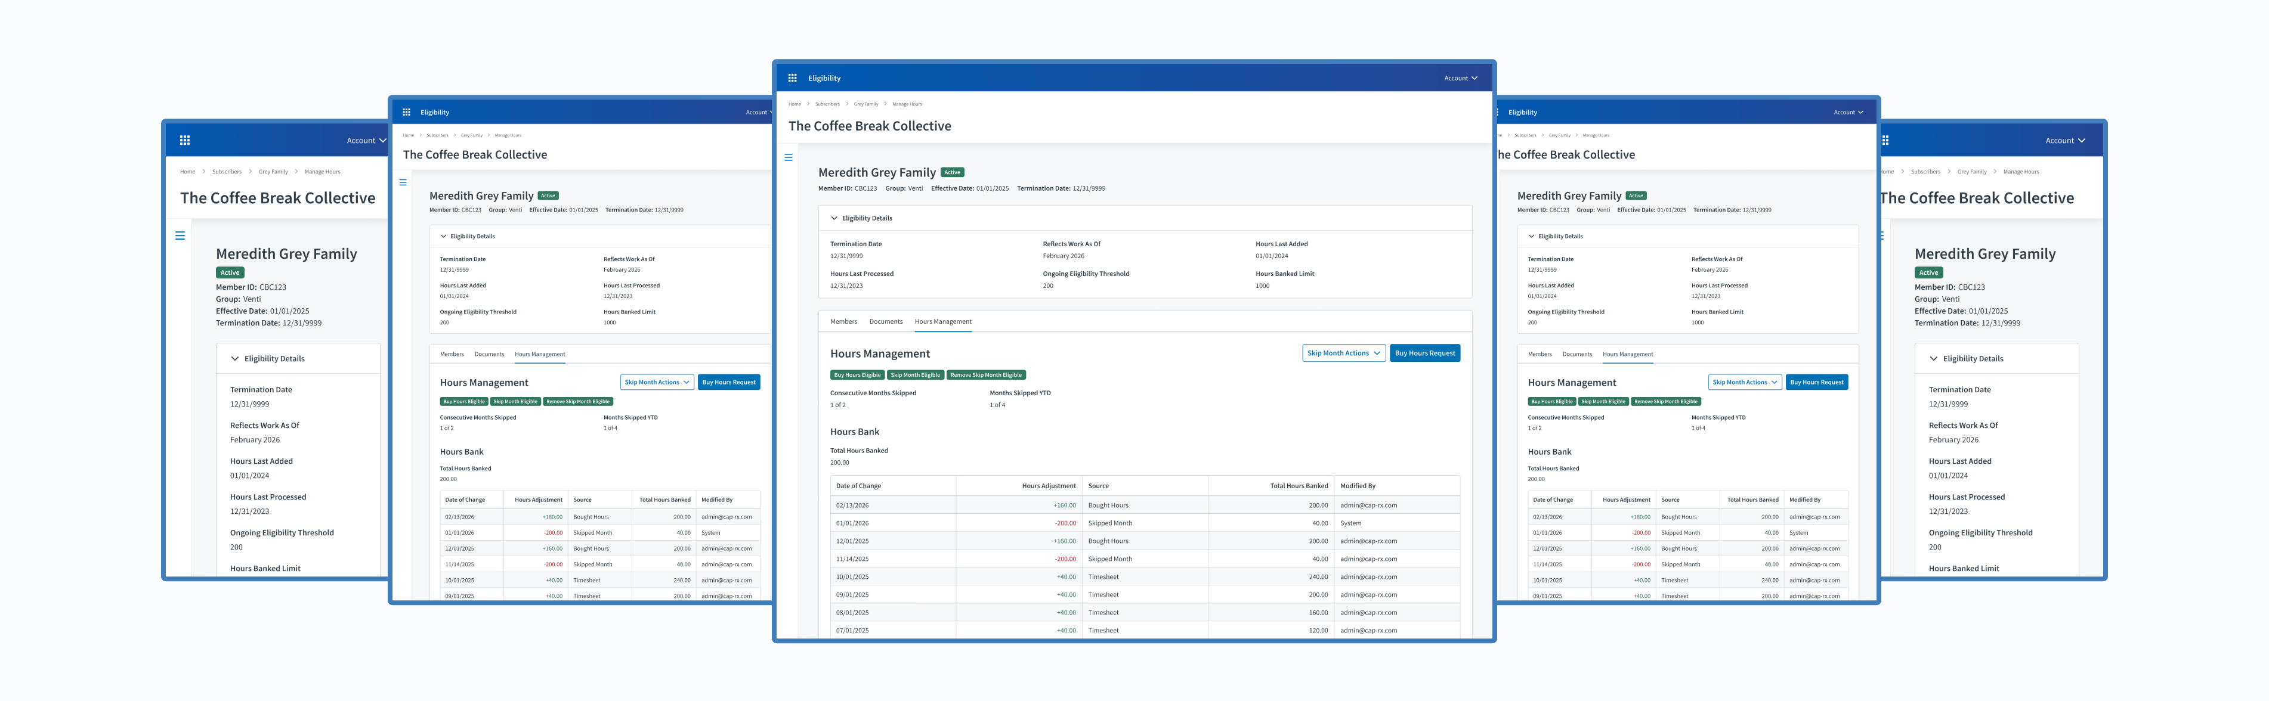This screenshot has height=701, width=2269.
Task: Open Account dropdown in the rightmost screen
Action: pyautogui.click(x=2064, y=141)
